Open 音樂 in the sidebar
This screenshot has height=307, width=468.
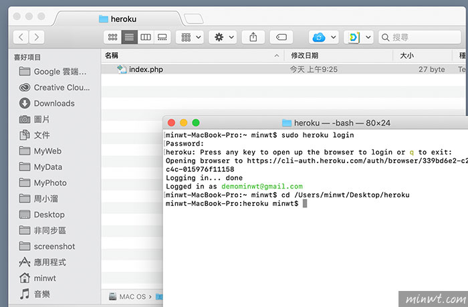[x=35, y=294]
